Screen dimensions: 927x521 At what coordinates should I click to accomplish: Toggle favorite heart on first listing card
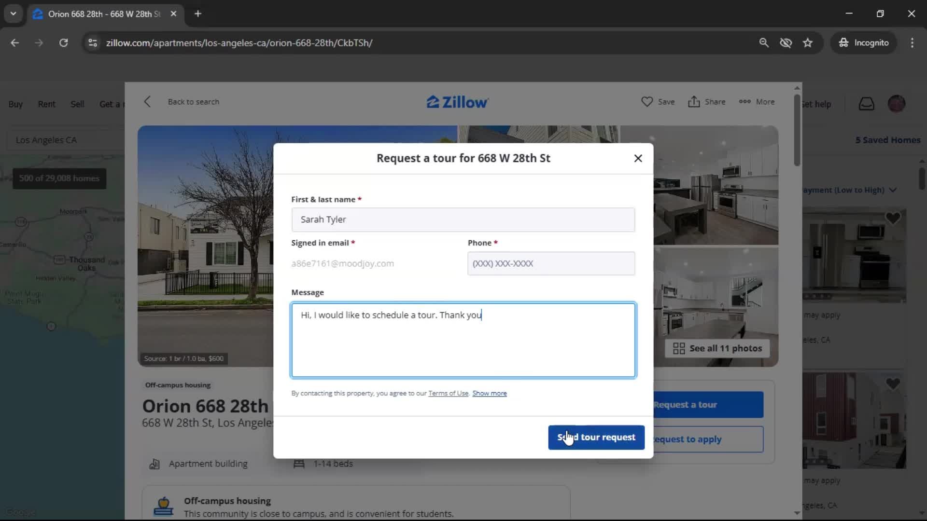click(893, 219)
